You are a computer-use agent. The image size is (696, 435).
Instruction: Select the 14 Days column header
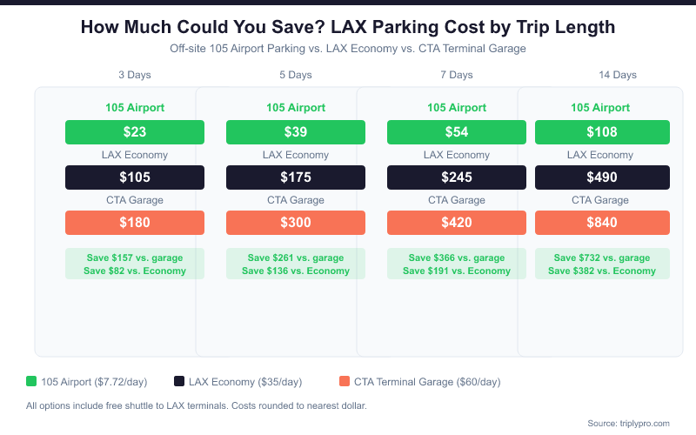click(x=618, y=75)
